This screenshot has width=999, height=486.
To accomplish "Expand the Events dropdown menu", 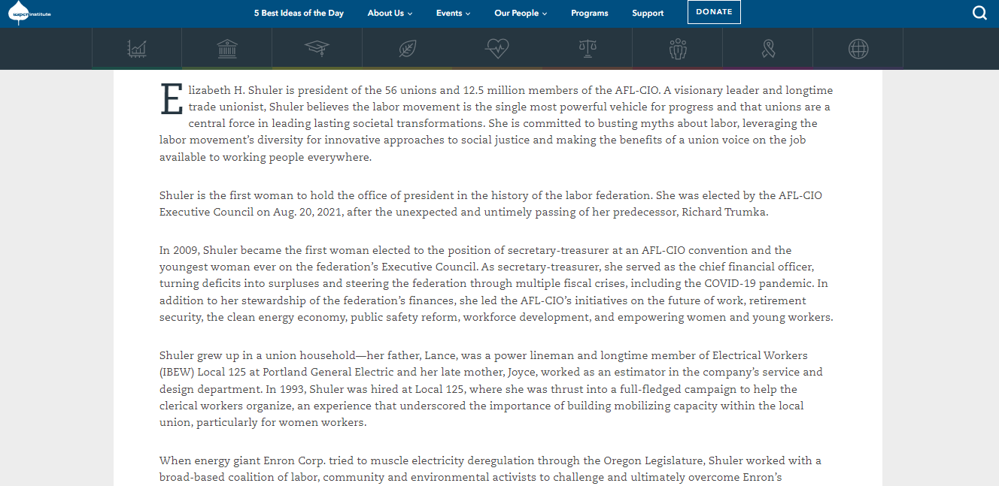I will click(x=453, y=13).
